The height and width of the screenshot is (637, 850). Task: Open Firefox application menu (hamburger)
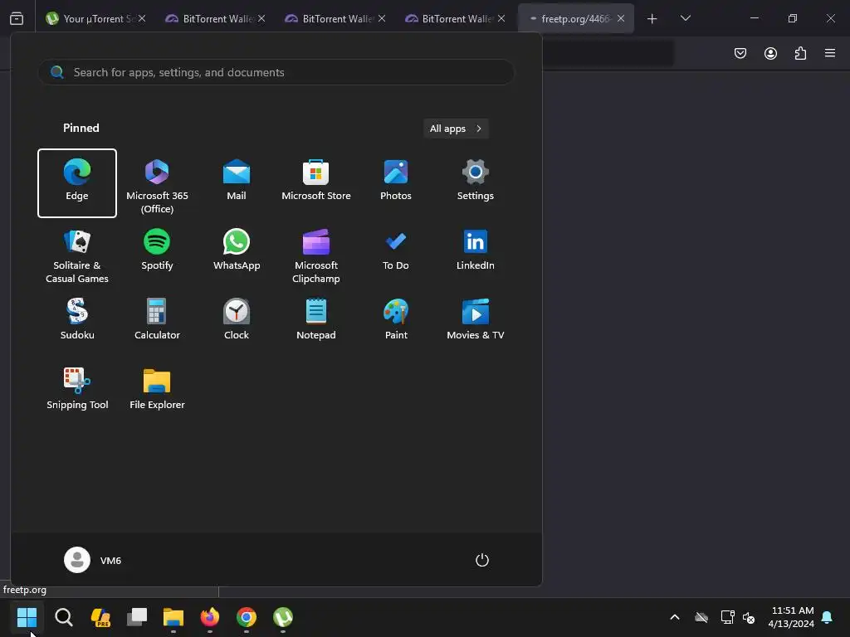click(x=830, y=53)
